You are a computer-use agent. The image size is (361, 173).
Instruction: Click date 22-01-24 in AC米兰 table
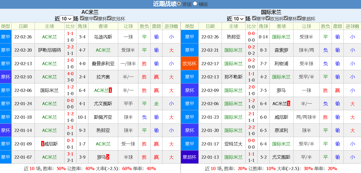point(23,104)
